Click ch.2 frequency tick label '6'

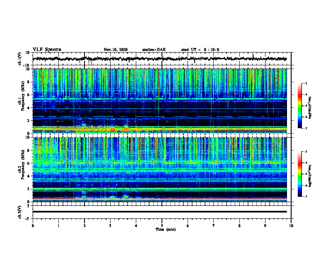[29, 163]
